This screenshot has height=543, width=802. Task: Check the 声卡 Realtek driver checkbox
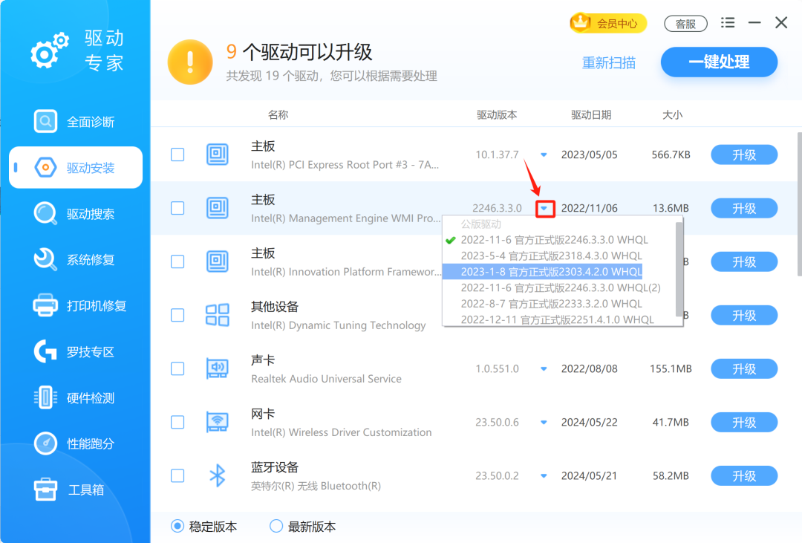point(177,368)
